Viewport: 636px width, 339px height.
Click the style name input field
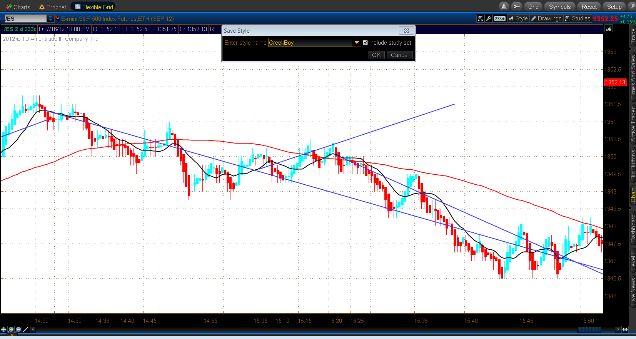click(x=310, y=43)
